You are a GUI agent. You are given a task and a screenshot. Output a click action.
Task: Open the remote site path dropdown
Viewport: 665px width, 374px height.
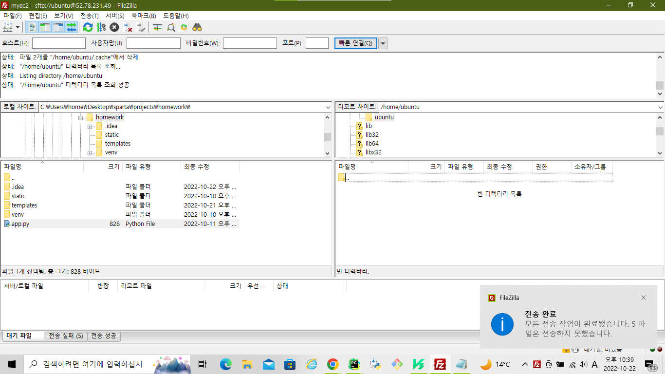(660, 107)
